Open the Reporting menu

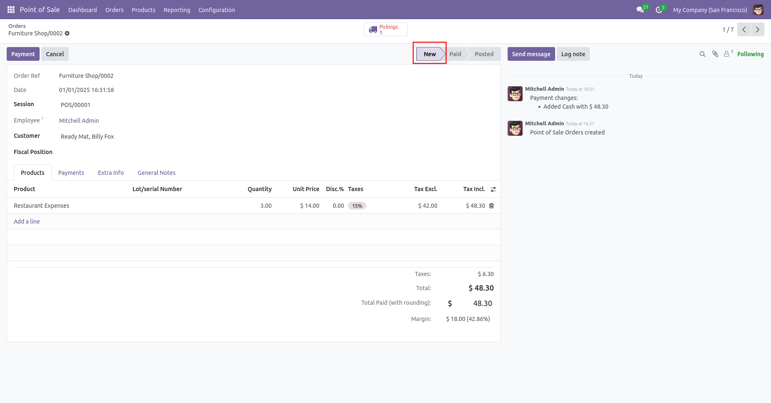pyautogui.click(x=177, y=10)
